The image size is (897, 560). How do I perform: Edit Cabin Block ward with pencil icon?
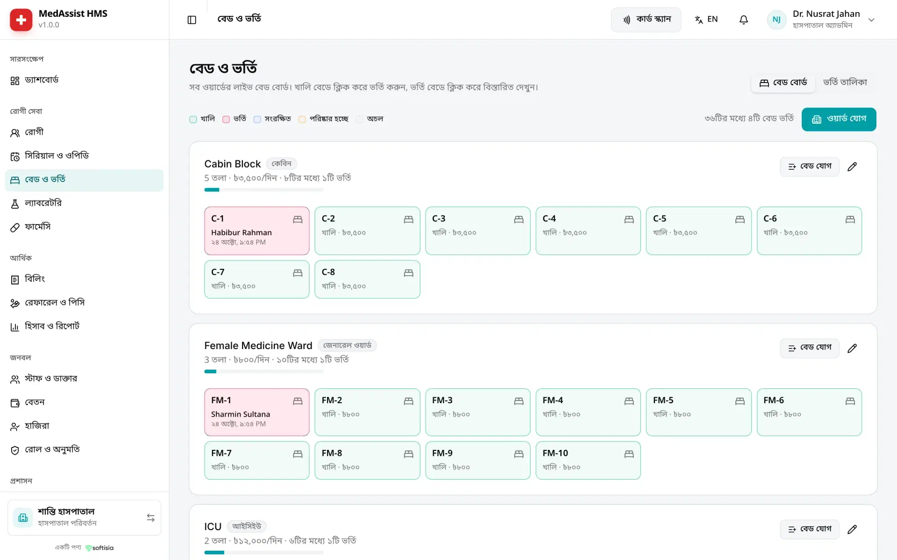click(852, 167)
